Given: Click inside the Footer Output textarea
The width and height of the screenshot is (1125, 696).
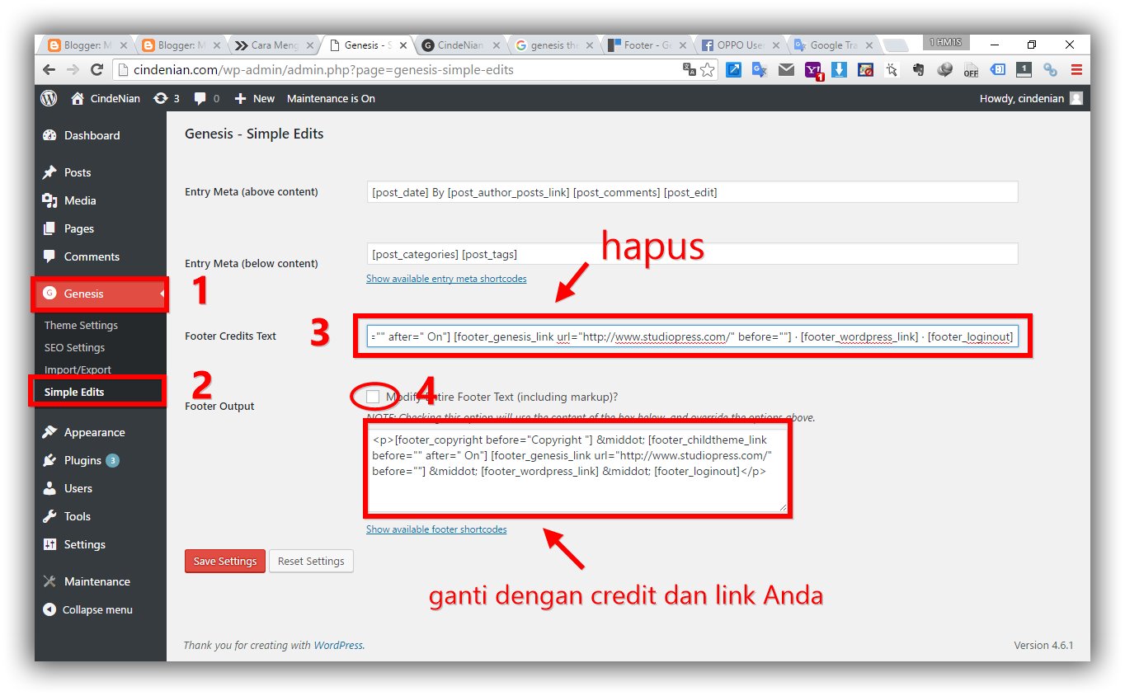Looking at the screenshot, I should (x=577, y=470).
